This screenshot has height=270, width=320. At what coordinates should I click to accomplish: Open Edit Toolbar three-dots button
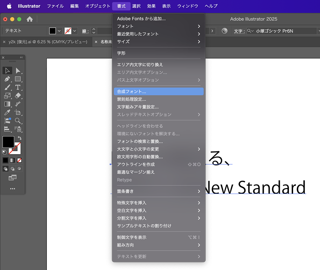[13, 189]
